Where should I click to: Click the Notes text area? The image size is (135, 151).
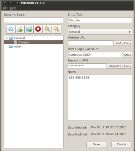coord(100,98)
